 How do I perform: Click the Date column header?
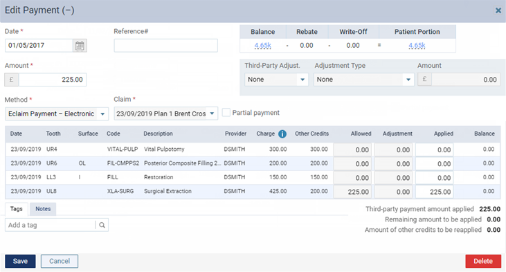coord(16,134)
